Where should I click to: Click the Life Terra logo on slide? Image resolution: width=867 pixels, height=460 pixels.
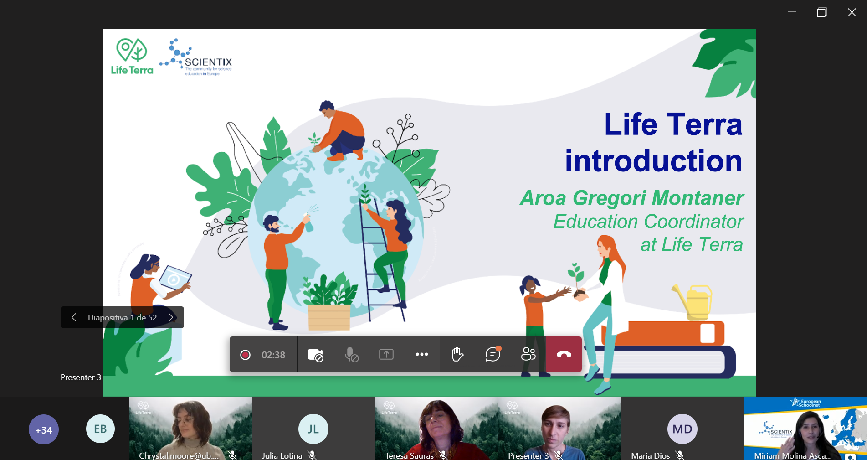[132, 56]
